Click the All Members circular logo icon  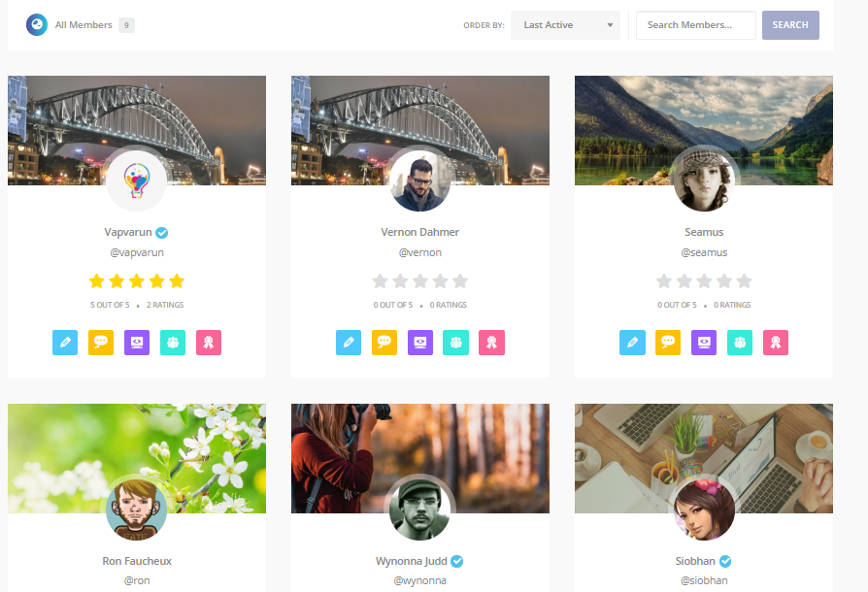[x=37, y=25]
